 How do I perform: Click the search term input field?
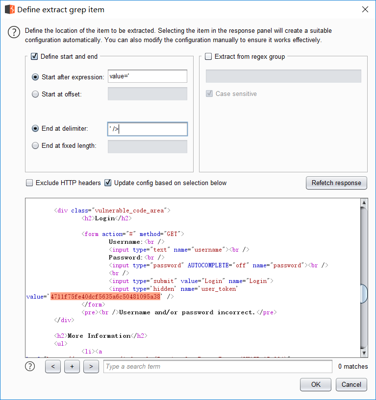[217, 366]
